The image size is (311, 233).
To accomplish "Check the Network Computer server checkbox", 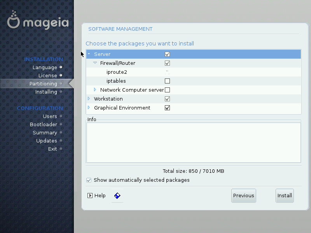I will tap(167, 90).
